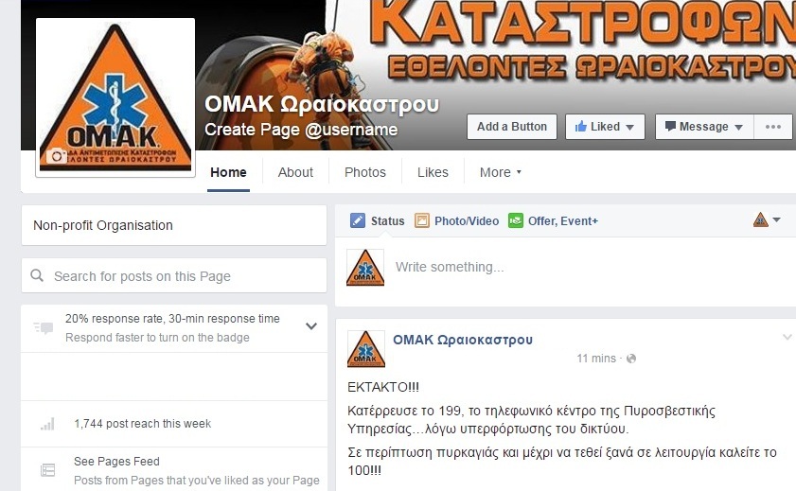Screen dimensions: 796x491
Task: Click the three-dots more options button
Action: 772,127
